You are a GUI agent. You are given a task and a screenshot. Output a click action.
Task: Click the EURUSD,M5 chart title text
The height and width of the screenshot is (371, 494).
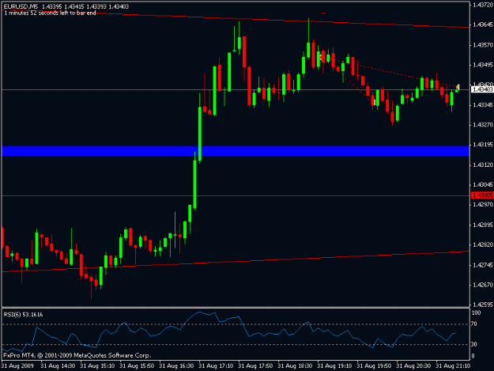pos(21,6)
